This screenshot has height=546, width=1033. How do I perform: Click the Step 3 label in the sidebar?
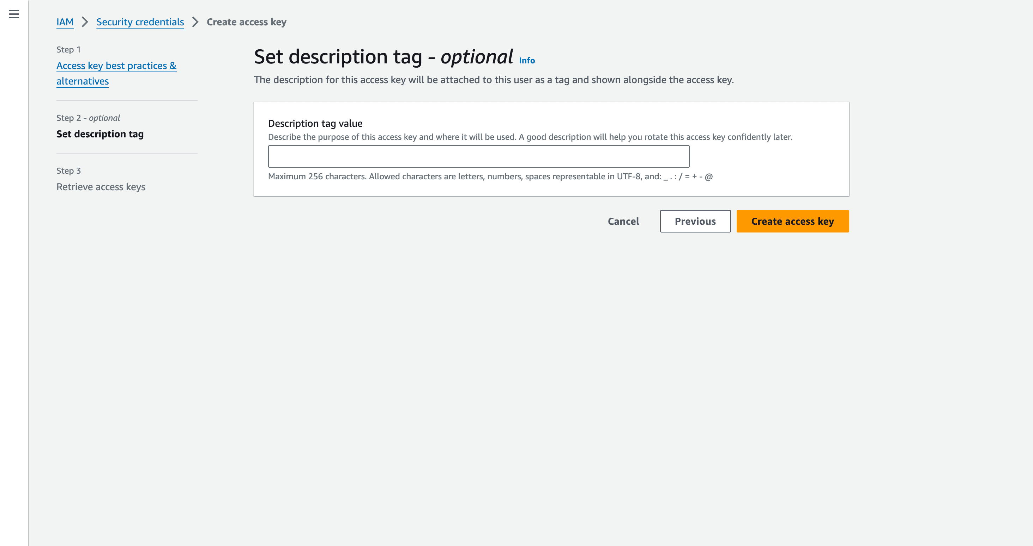pyautogui.click(x=68, y=171)
